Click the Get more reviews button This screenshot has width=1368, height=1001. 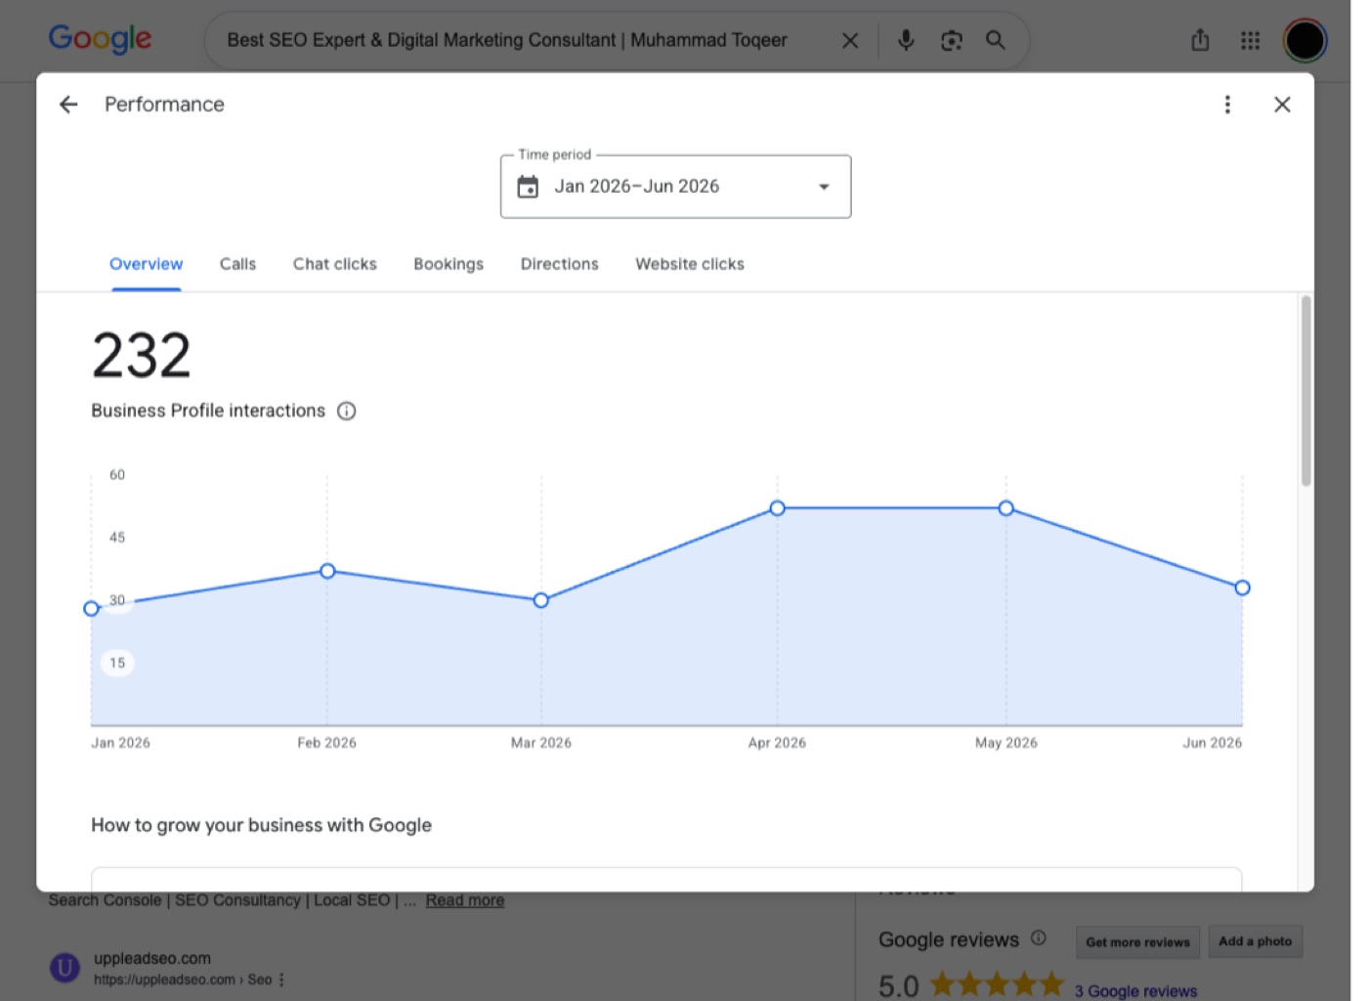point(1137,942)
